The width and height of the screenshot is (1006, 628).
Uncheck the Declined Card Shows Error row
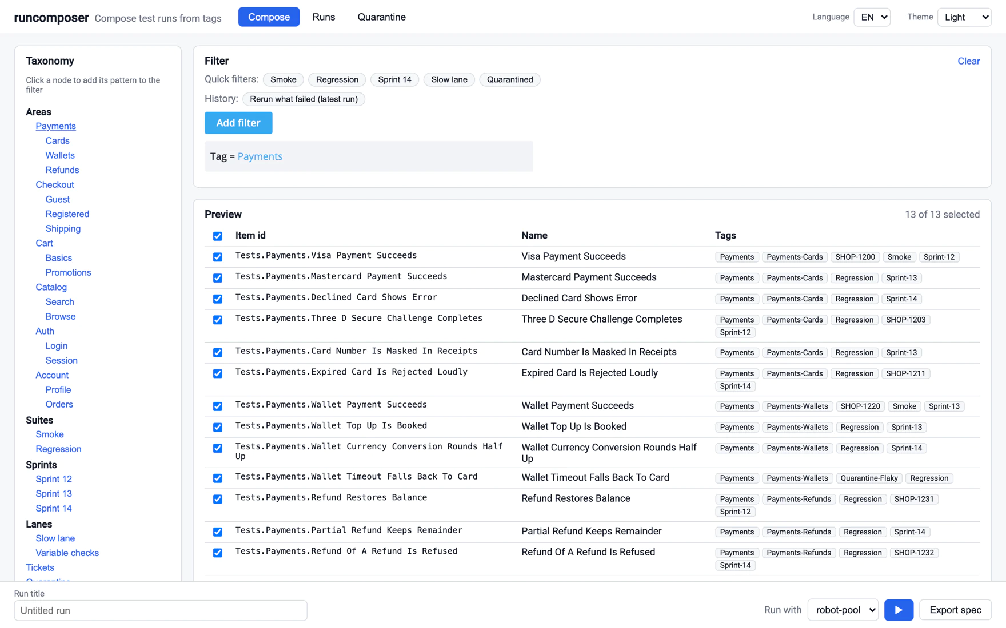pyautogui.click(x=218, y=299)
